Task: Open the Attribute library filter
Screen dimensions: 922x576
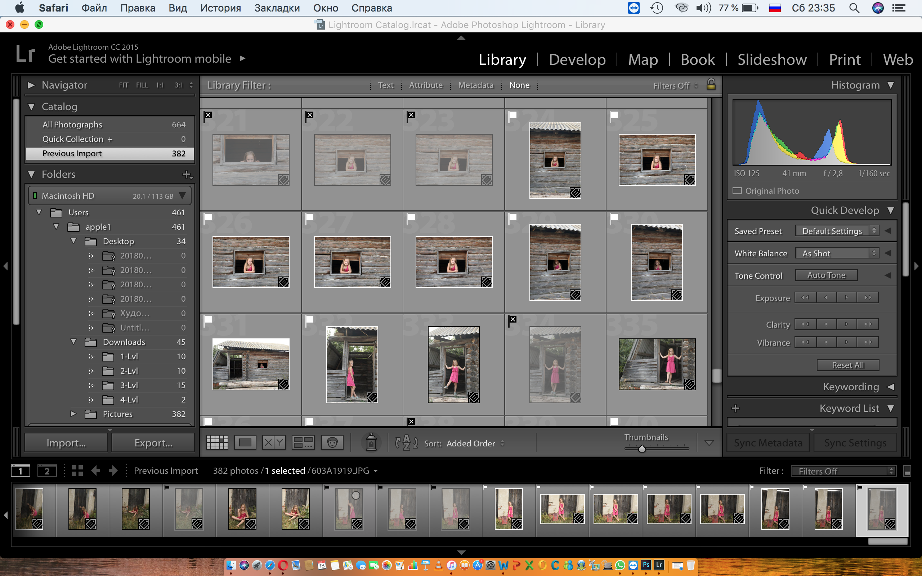Action: tap(426, 85)
